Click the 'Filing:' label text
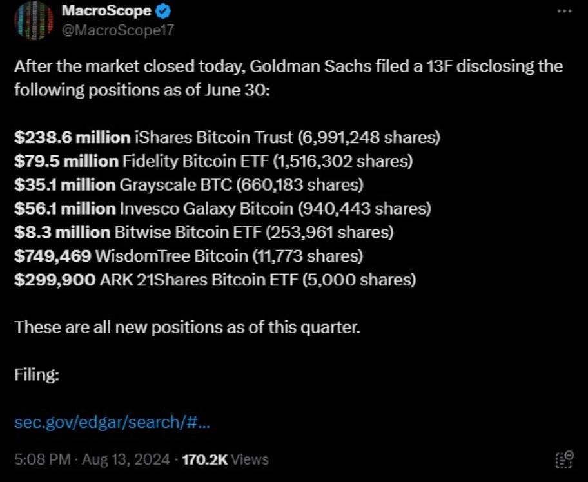The width and height of the screenshot is (588, 482). (x=37, y=374)
